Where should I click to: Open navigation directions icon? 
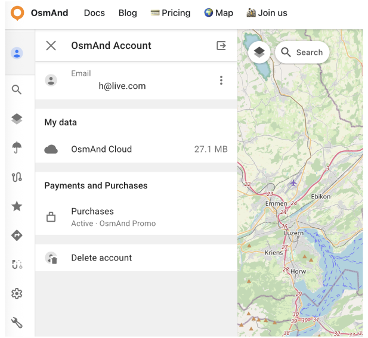[x=17, y=235]
